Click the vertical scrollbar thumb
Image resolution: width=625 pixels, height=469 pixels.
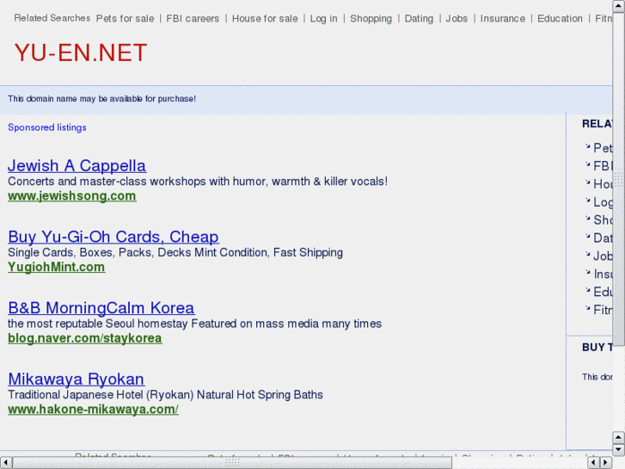click(x=619, y=179)
